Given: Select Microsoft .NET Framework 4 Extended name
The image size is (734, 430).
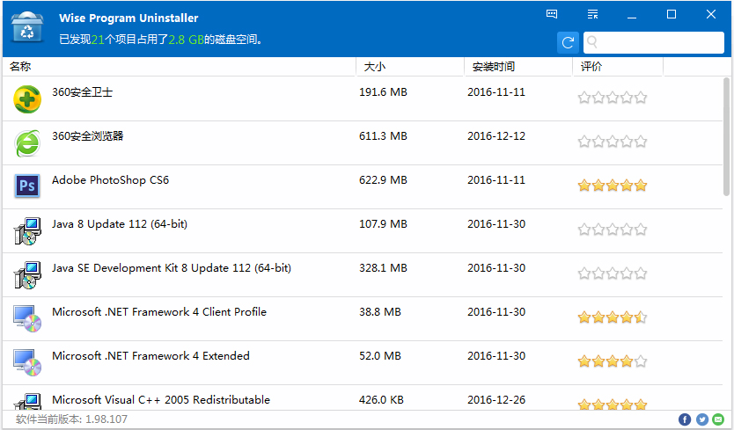Looking at the screenshot, I should pyautogui.click(x=150, y=356).
